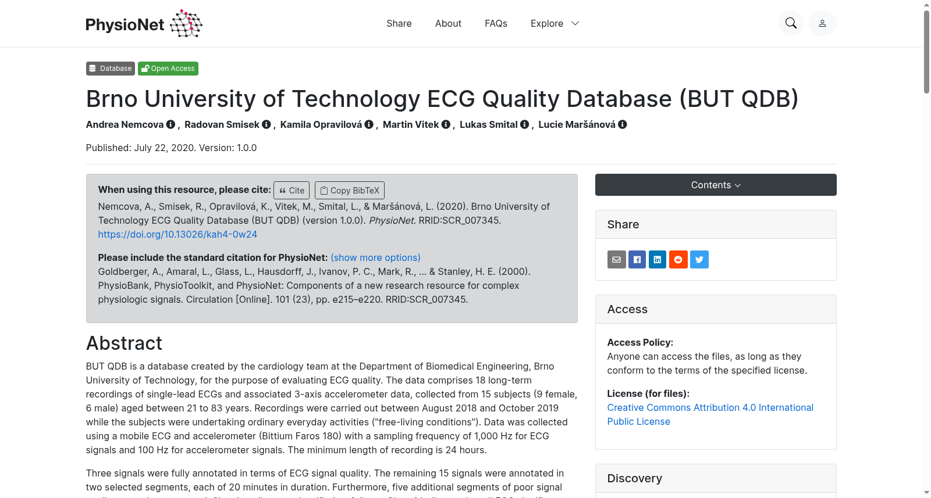
Task: Click author name Kamila Opravilová
Action: (x=321, y=124)
